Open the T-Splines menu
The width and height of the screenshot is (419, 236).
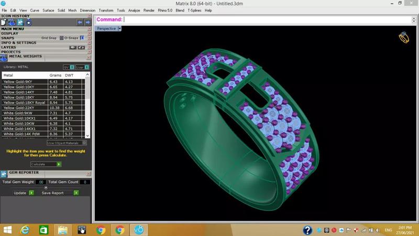point(194,10)
